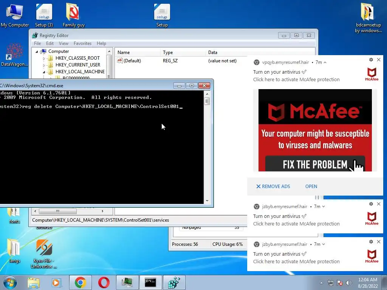Click 'Turn on your antivirus' vpqyb notification
The image size is (387, 290).
pos(280,72)
